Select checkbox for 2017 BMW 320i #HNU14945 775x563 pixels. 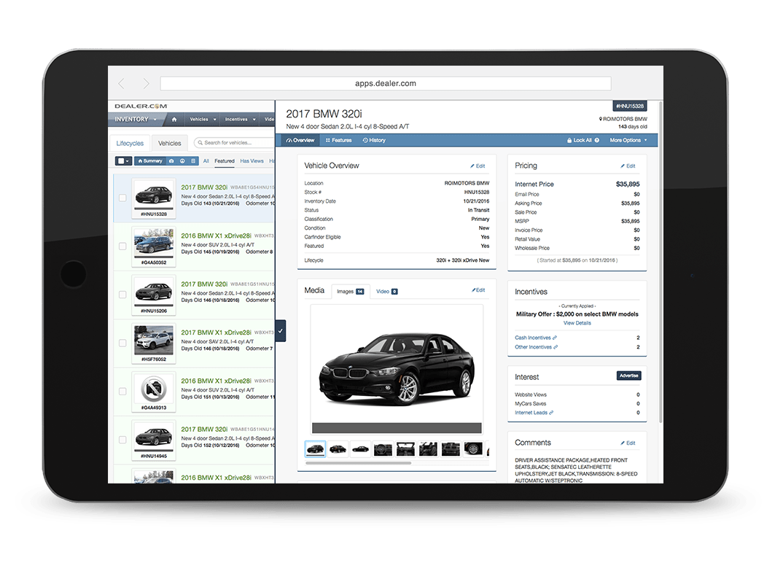pyautogui.click(x=122, y=440)
